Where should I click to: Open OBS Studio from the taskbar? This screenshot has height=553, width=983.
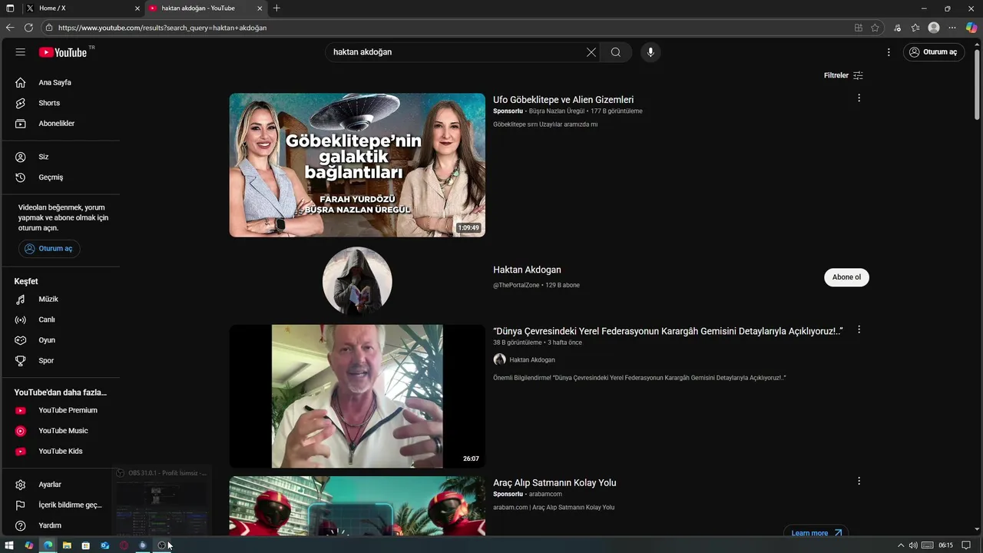(x=161, y=545)
